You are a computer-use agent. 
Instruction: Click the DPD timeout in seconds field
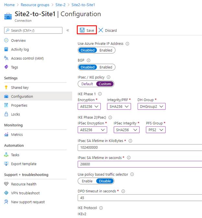point(140,198)
